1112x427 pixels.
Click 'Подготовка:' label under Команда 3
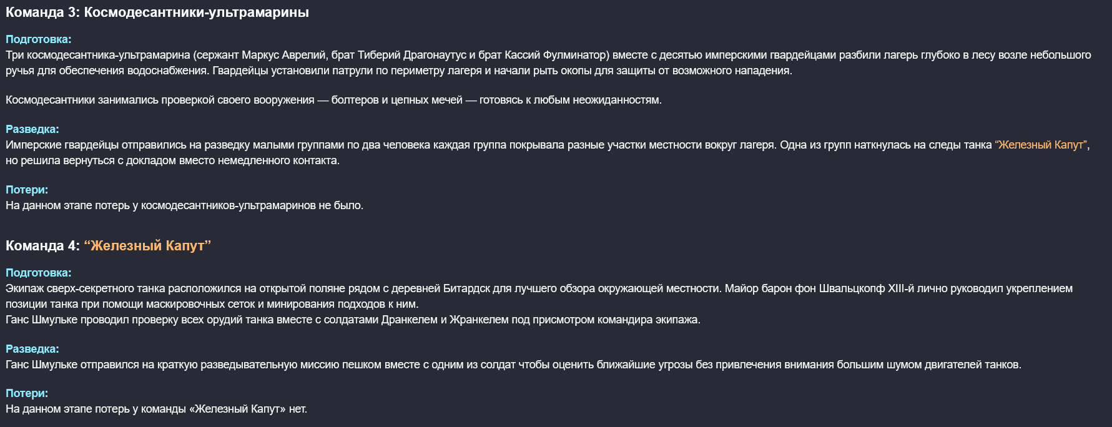point(38,39)
